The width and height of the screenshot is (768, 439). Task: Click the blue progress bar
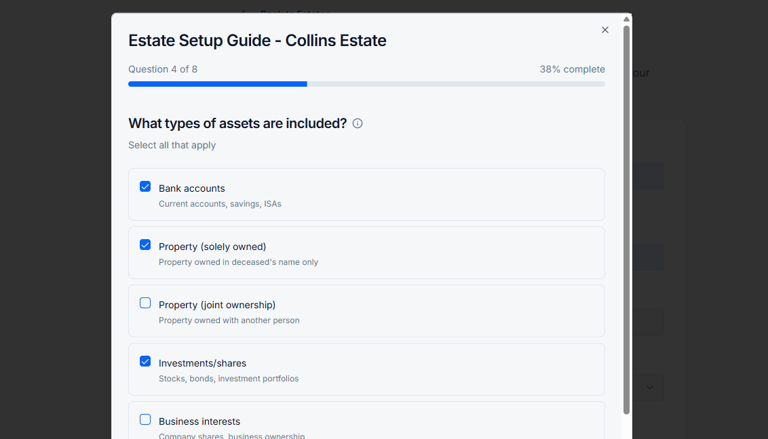point(217,84)
